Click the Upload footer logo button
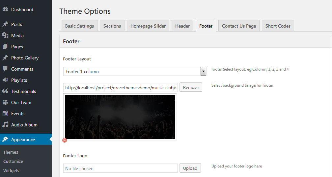This screenshot has height=177, width=332. [190, 168]
